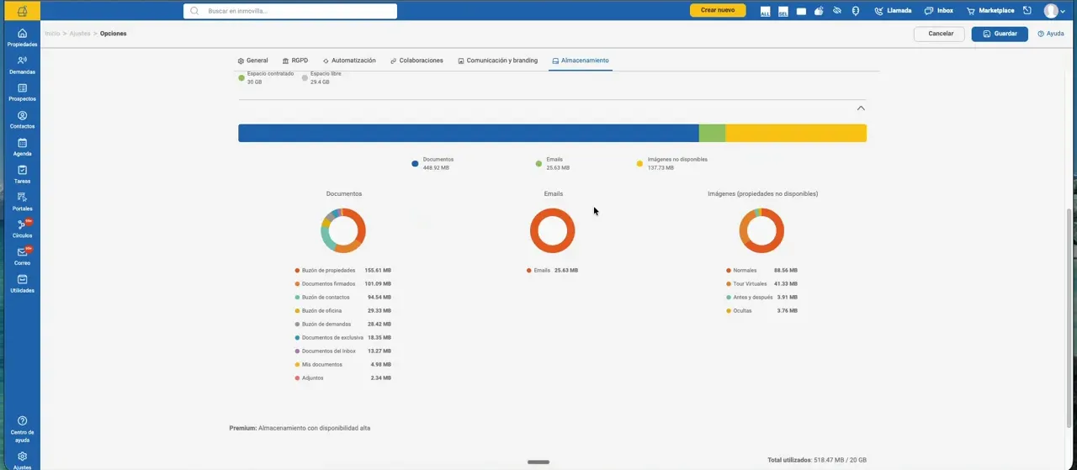1077x470 pixels.
Task: Click the card icon in top bar
Action: pyautogui.click(x=801, y=11)
